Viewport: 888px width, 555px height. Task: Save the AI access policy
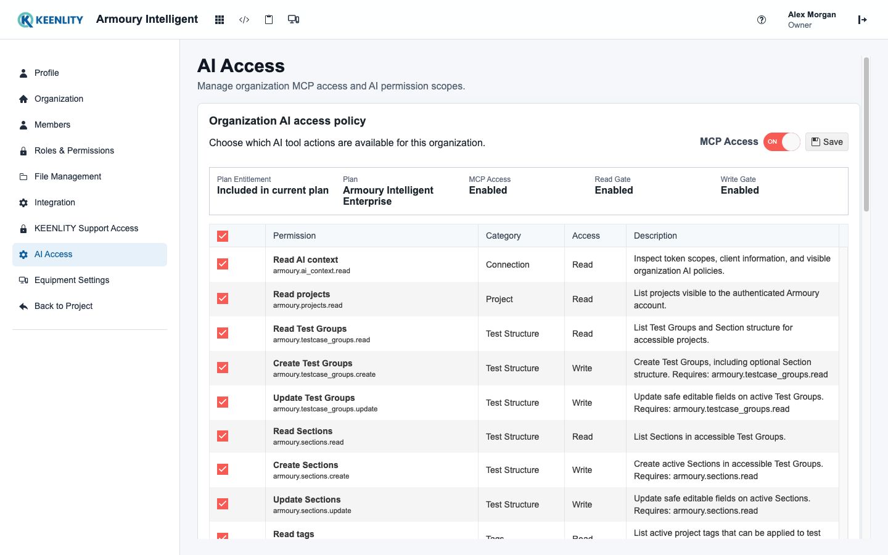point(826,142)
